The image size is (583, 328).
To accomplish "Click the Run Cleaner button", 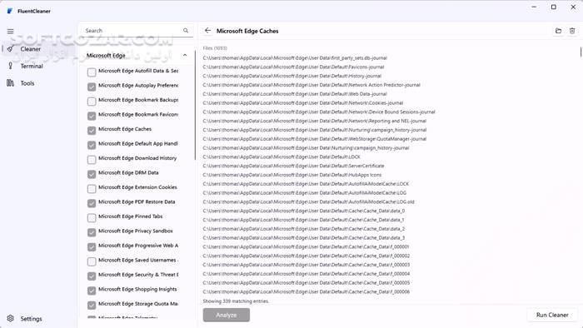I will coord(552,315).
